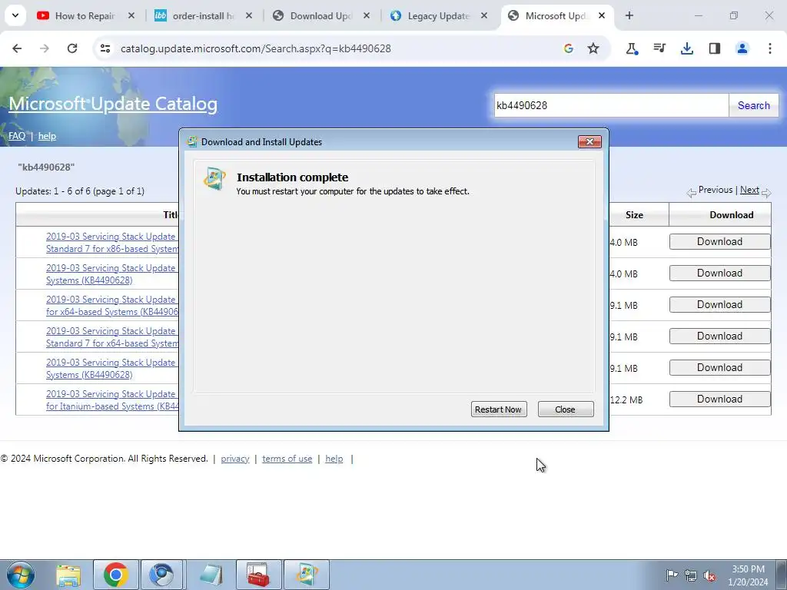Viewport: 787px width, 590px height.
Task: Open the footer help link
Action: pos(334,459)
